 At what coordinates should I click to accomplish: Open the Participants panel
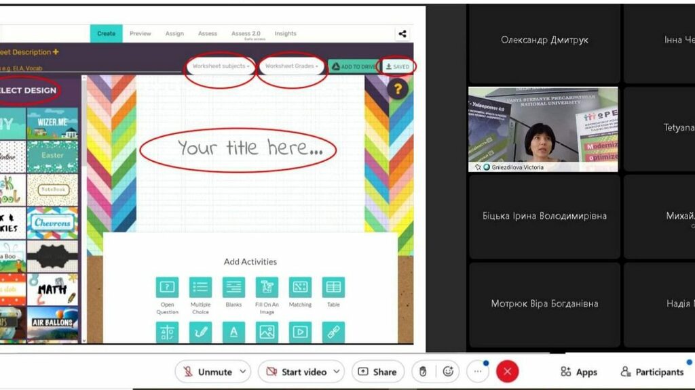(653, 372)
